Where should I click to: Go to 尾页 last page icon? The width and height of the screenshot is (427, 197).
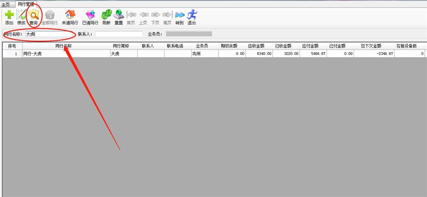click(x=167, y=15)
